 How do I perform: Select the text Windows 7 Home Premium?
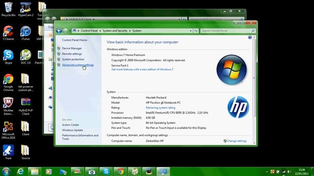pyautogui.click(x=128, y=55)
